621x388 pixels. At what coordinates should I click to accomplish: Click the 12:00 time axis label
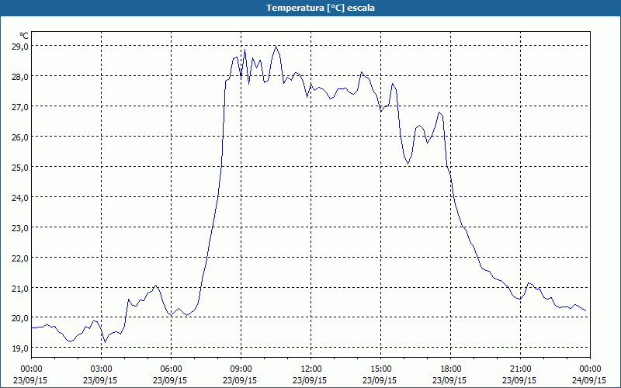pyautogui.click(x=311, y=369)
